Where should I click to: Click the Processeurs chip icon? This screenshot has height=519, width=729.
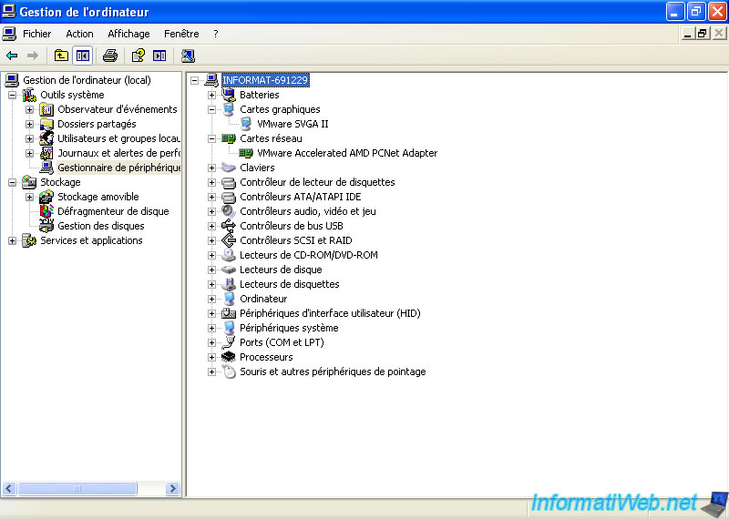[x=229, y=357]
